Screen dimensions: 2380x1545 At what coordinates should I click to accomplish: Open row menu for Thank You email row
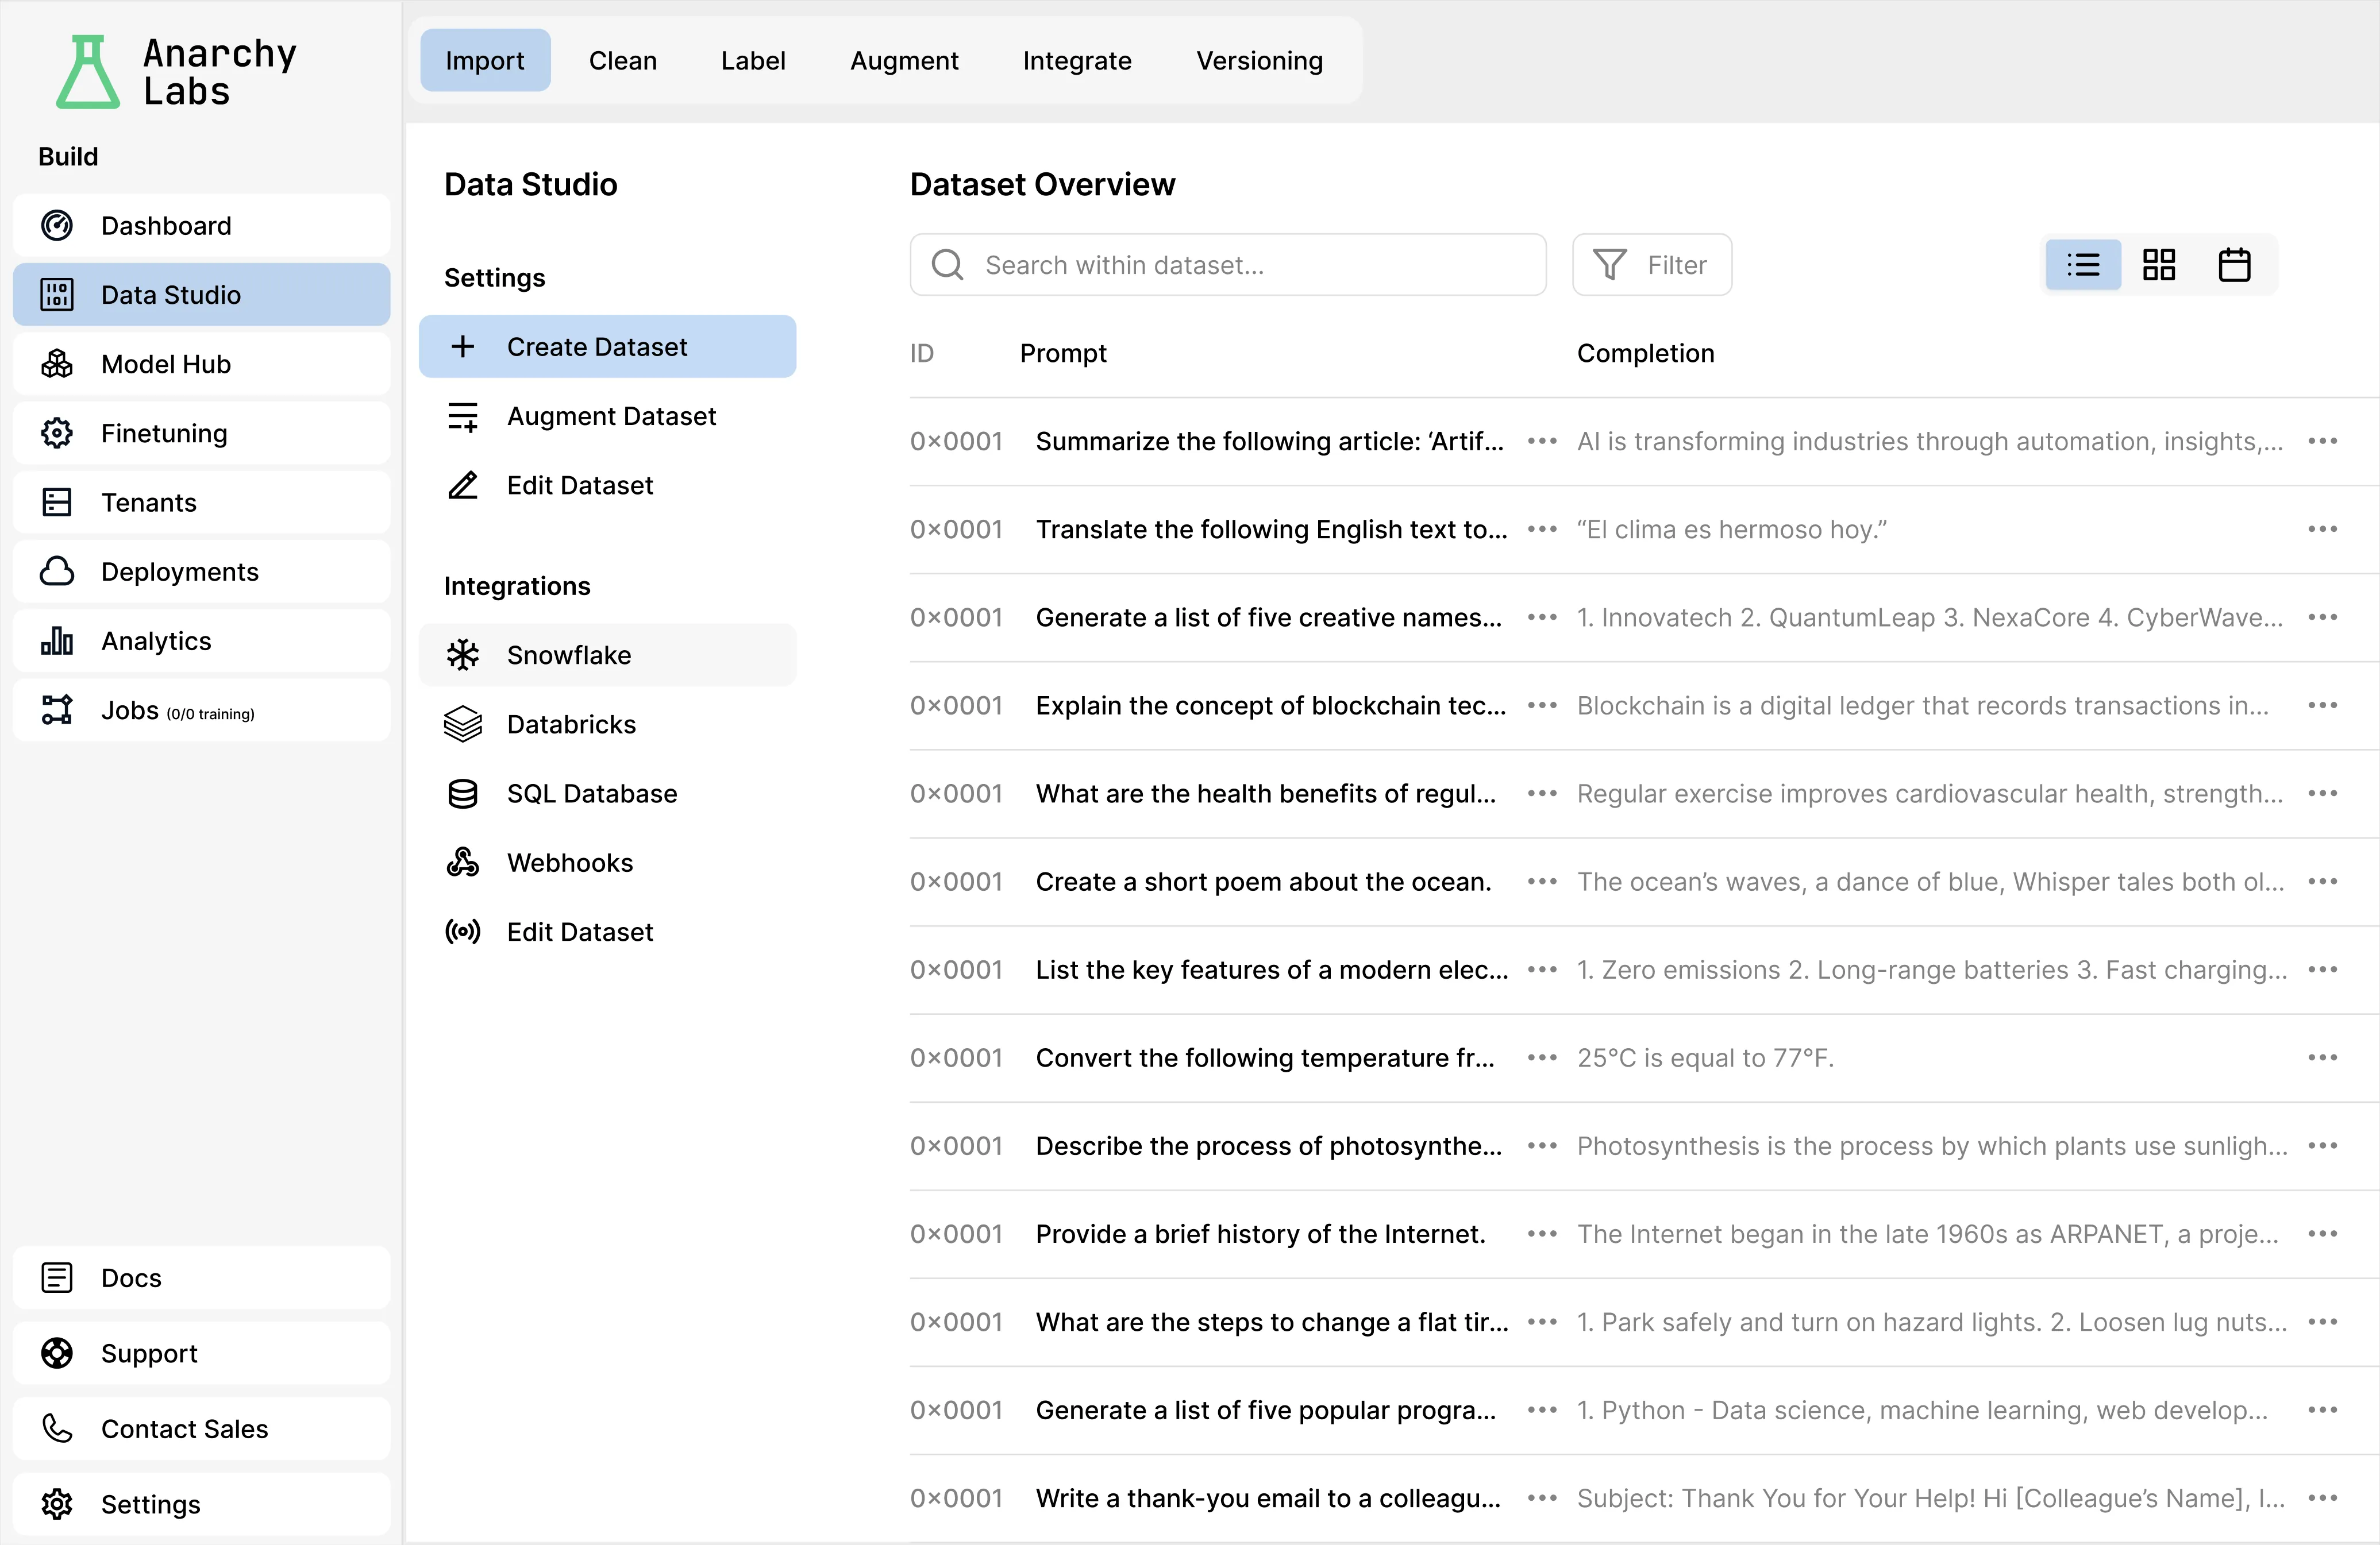(2322, 1498)
